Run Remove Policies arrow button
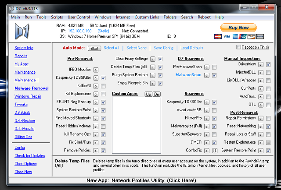Screen dimensions: 281x190 tap(96, 151)
